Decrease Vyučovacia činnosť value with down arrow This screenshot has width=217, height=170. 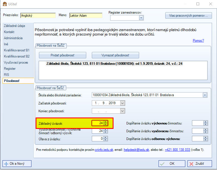(x=105, y=132)
